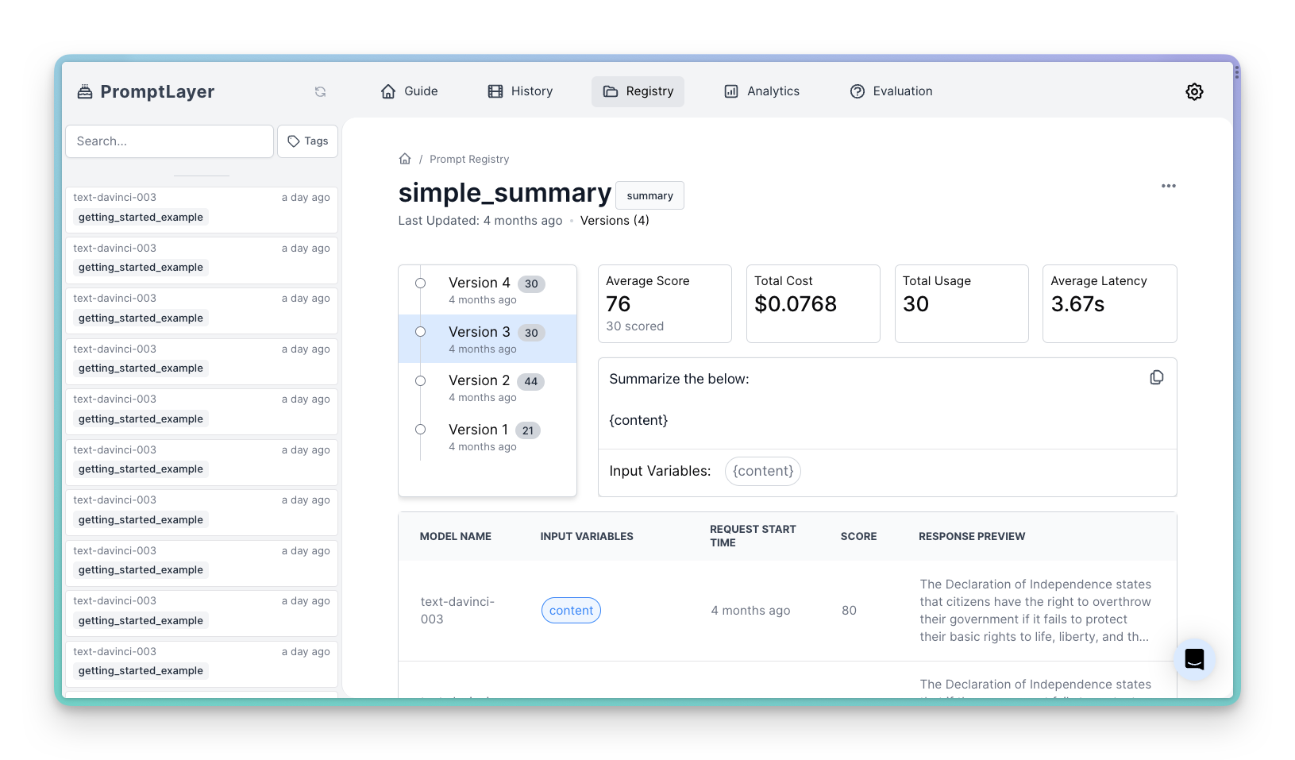The height and width of the screenshot is (760, 1295).
Task: Click the {content} input variable chip
Action: coord(763,471)
